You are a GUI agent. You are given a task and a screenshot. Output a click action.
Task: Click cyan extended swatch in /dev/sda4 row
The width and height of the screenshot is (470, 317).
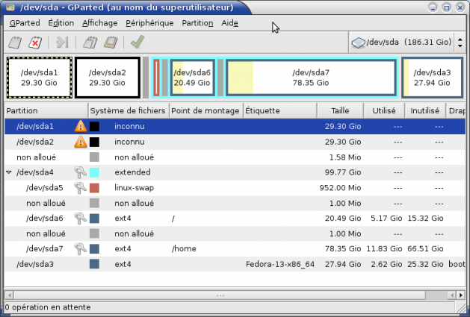coord(94,172)
